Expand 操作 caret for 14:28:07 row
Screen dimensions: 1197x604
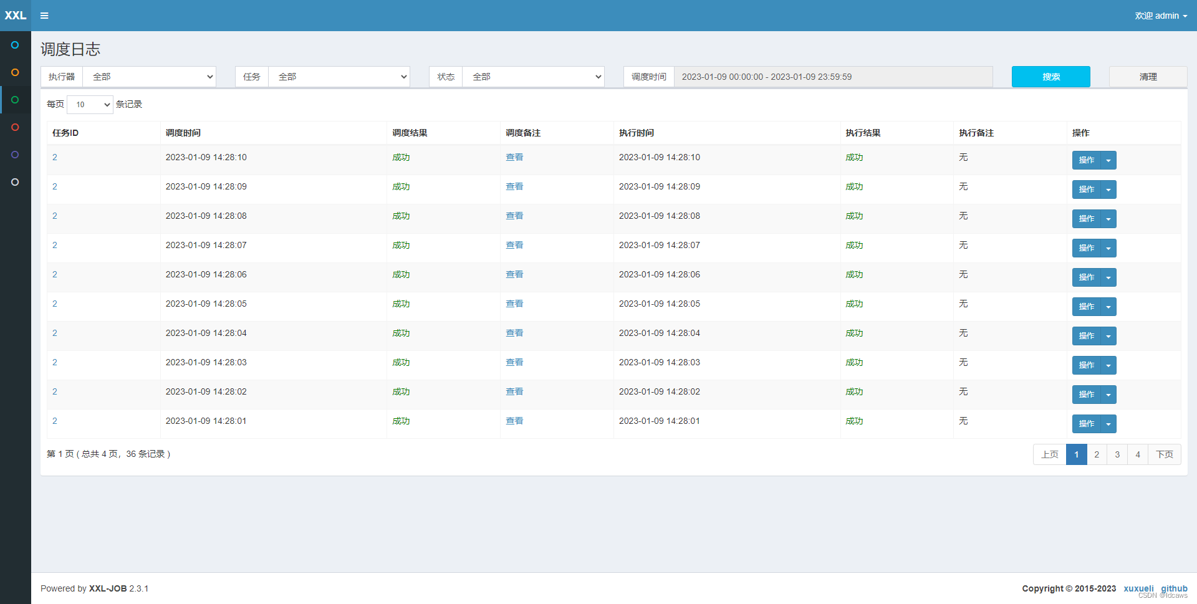pos(1108,248)
